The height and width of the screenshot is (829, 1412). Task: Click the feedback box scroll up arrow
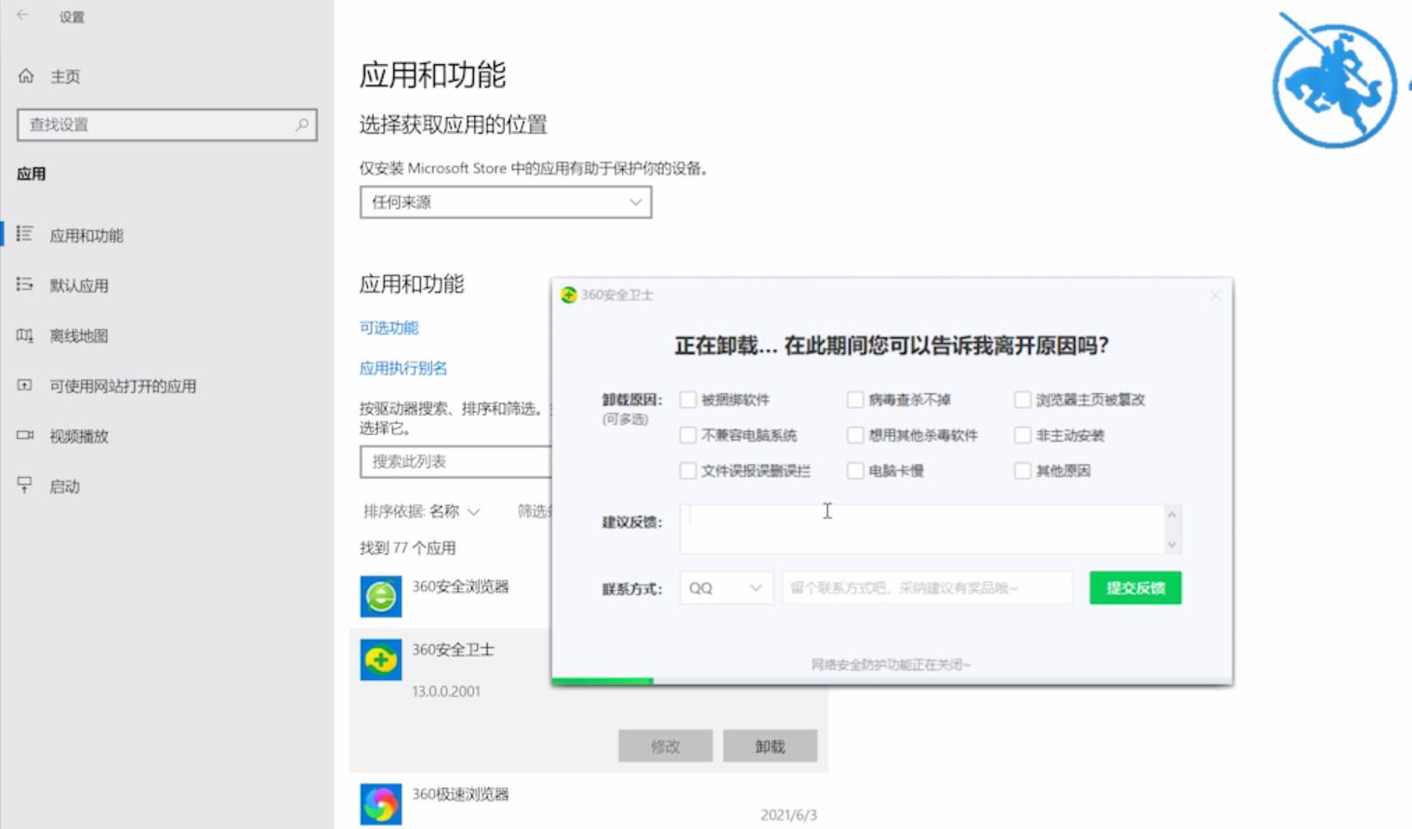pos(1172,514)
